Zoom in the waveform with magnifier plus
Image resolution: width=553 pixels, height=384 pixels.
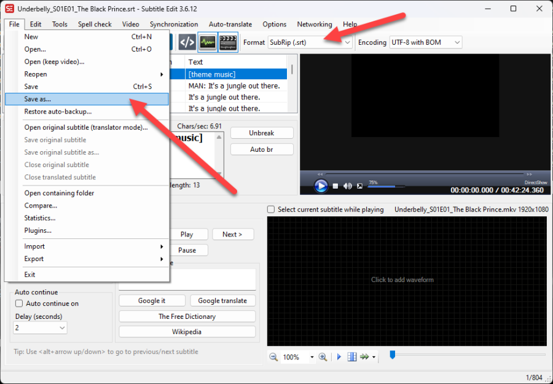[323, 357]
